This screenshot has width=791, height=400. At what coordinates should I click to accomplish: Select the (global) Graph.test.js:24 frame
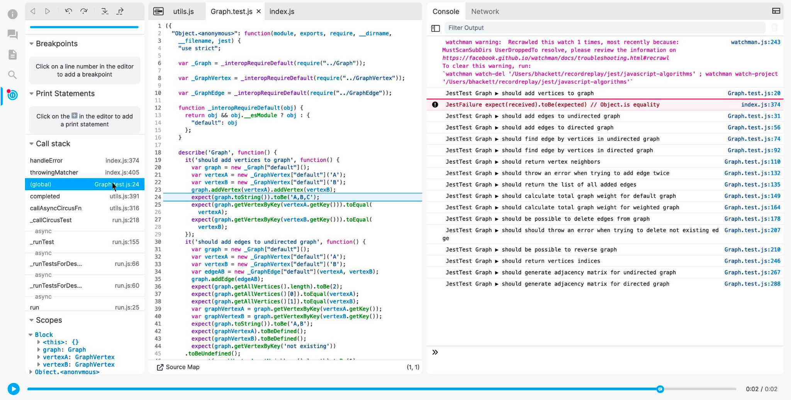click(x=85, y=184)
